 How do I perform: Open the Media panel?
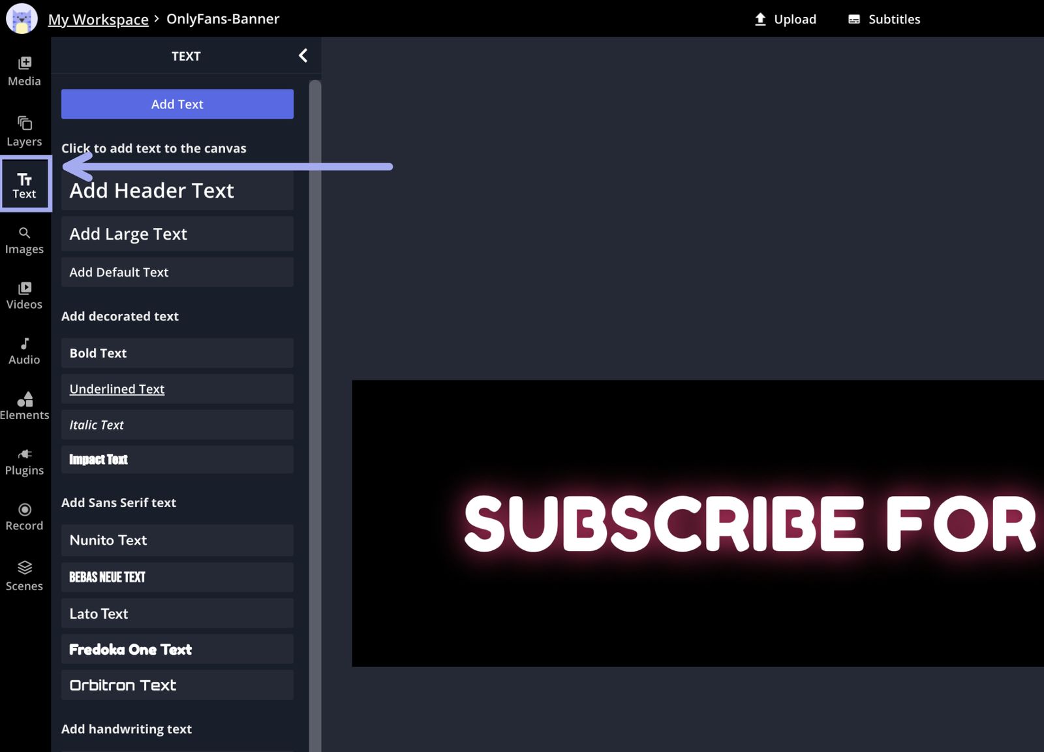[24, 70]
